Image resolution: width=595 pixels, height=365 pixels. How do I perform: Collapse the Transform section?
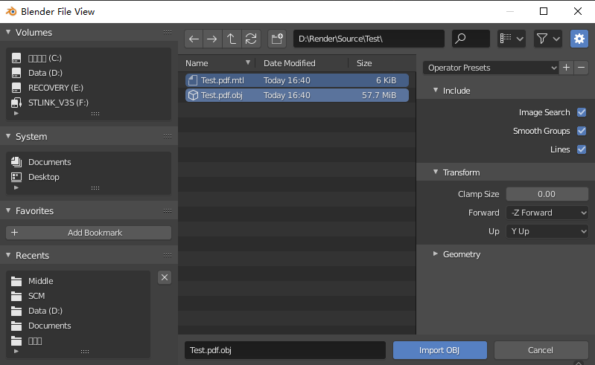point(436,172)
